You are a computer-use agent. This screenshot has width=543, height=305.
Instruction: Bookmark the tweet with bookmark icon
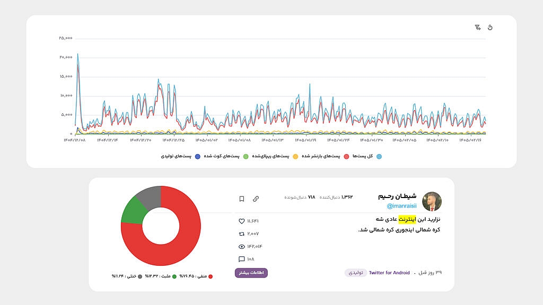click(242, 199)
